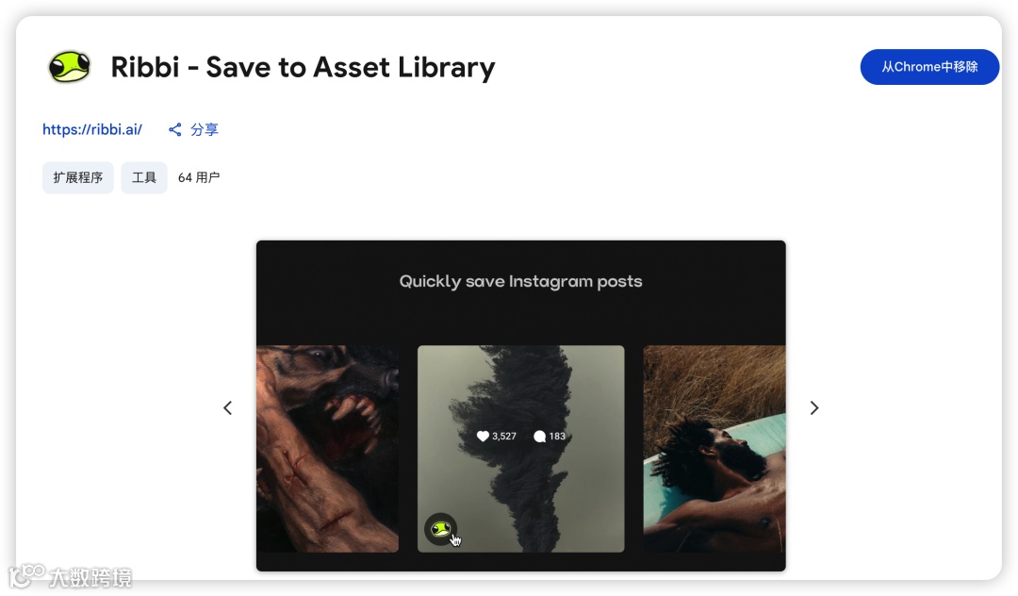Click the comment bubble icon showing 183

click(x=539, y=437)
